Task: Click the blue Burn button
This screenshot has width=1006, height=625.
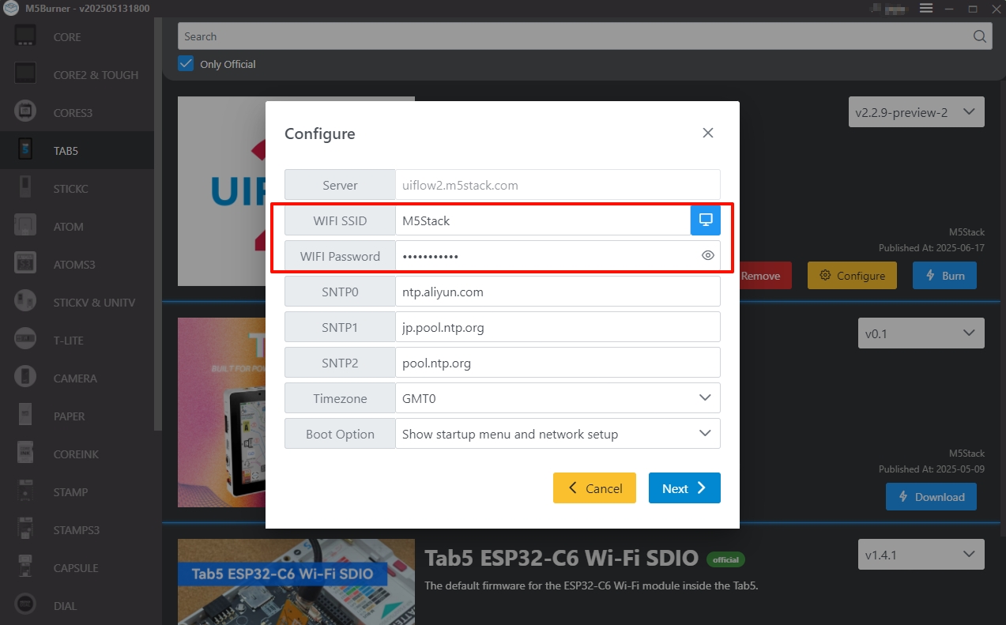Action: point(944,276)
